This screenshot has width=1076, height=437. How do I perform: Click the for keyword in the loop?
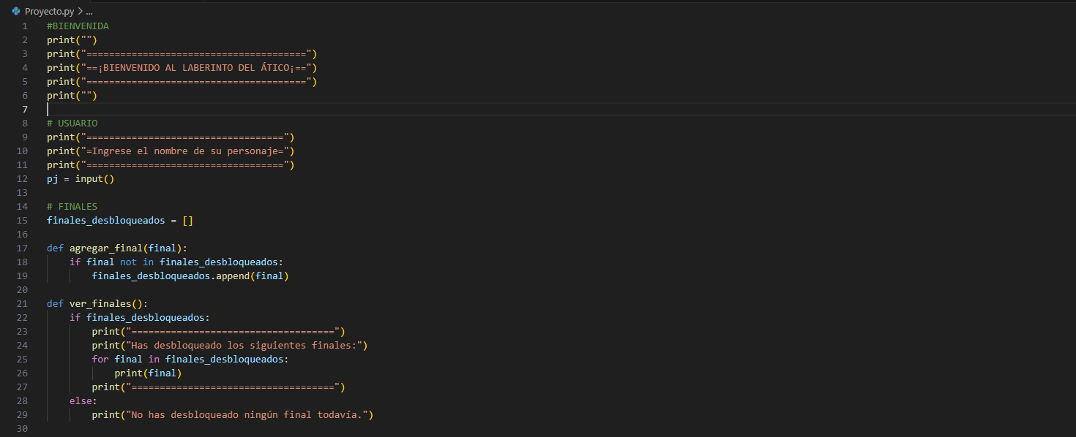point(100,359)
